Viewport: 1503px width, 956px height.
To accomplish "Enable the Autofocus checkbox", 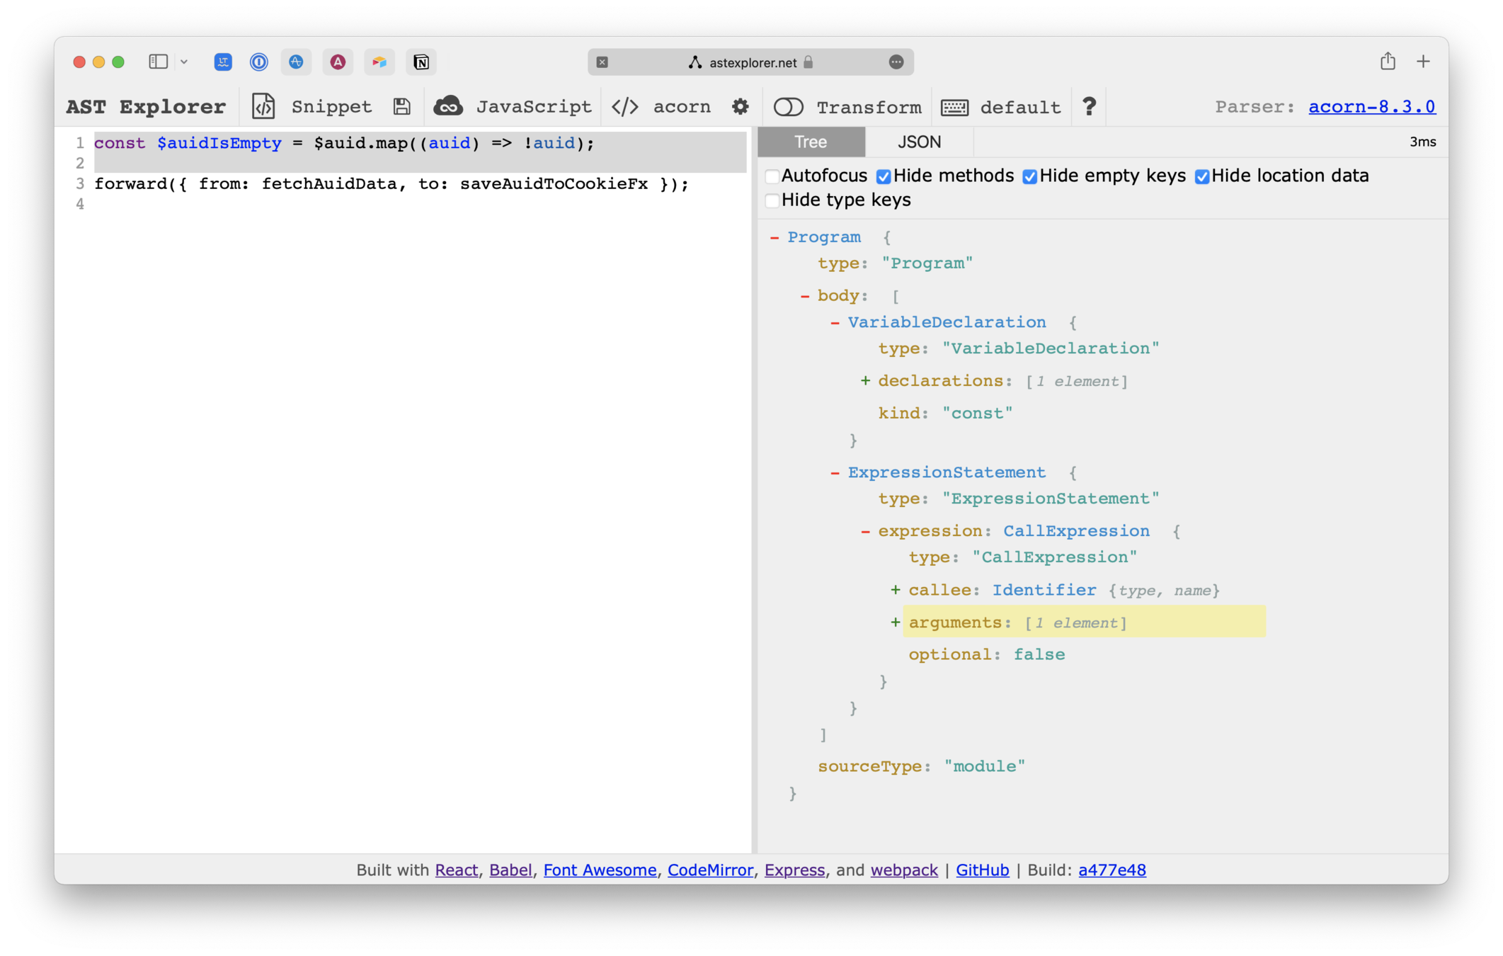I will coord(772,176).
